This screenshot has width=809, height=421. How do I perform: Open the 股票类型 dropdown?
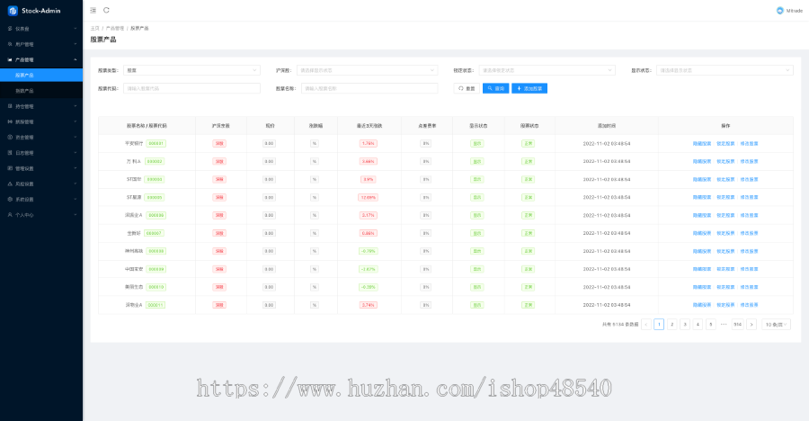tap(192, 70)
